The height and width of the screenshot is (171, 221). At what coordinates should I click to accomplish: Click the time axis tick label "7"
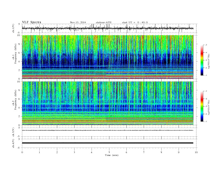(144, 152)
